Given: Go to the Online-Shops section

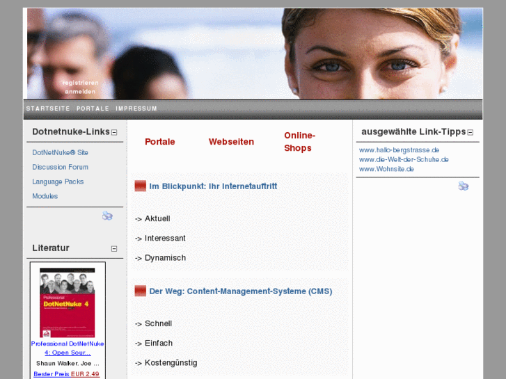Looking at the screenshot, I should point(299,142).
